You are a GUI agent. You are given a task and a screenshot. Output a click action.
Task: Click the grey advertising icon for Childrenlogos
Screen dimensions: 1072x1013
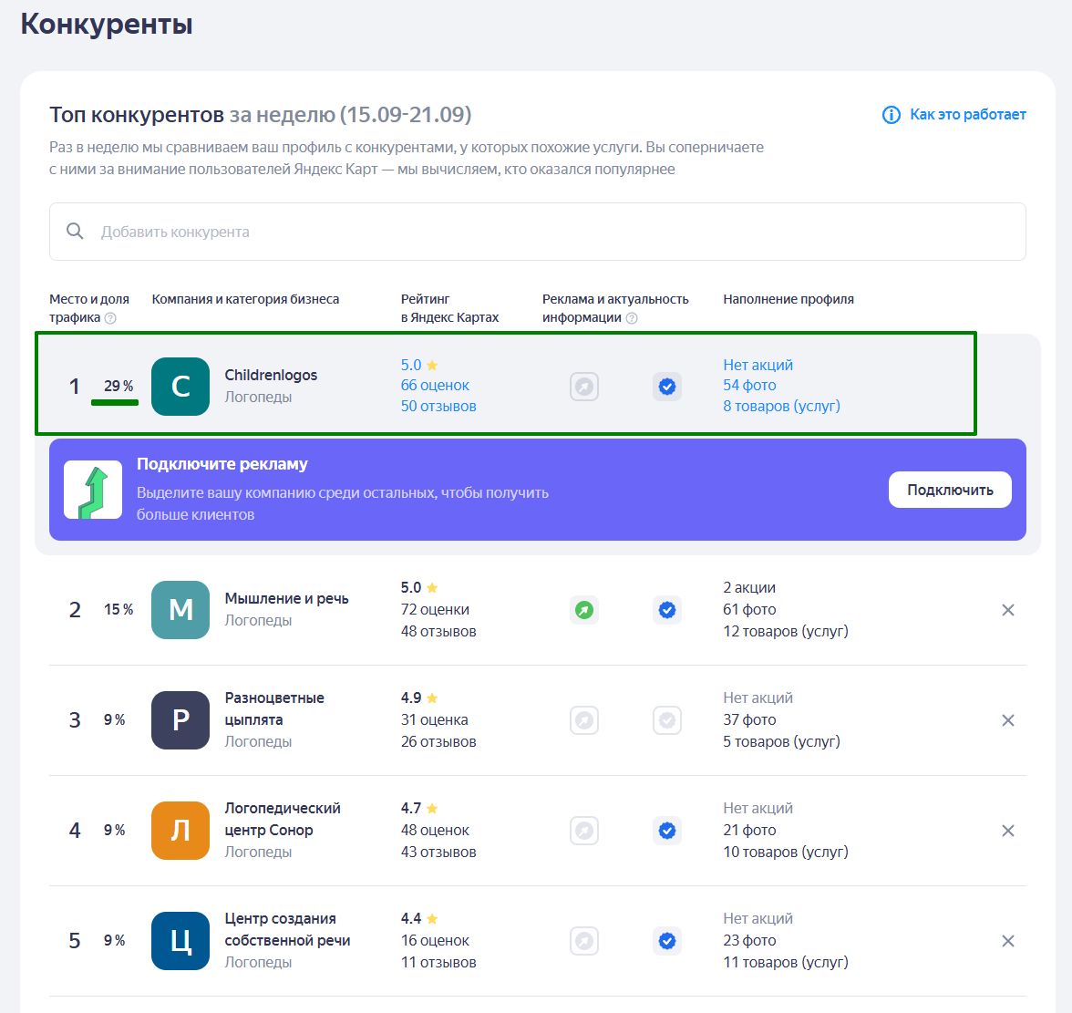[584, 387]
